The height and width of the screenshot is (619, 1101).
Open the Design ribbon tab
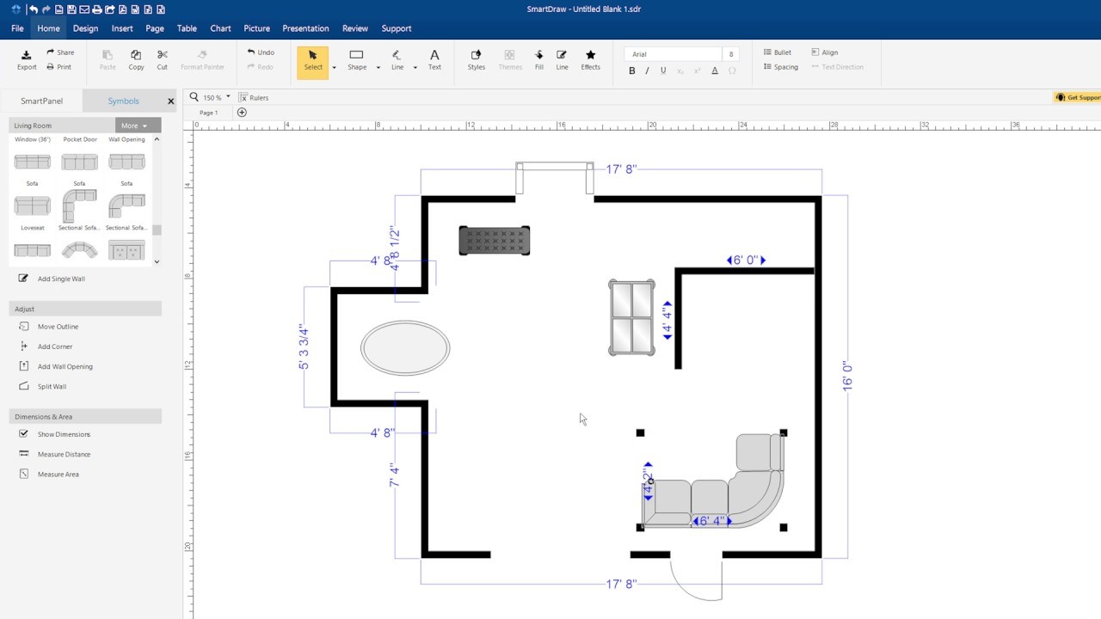click(85, 28)
